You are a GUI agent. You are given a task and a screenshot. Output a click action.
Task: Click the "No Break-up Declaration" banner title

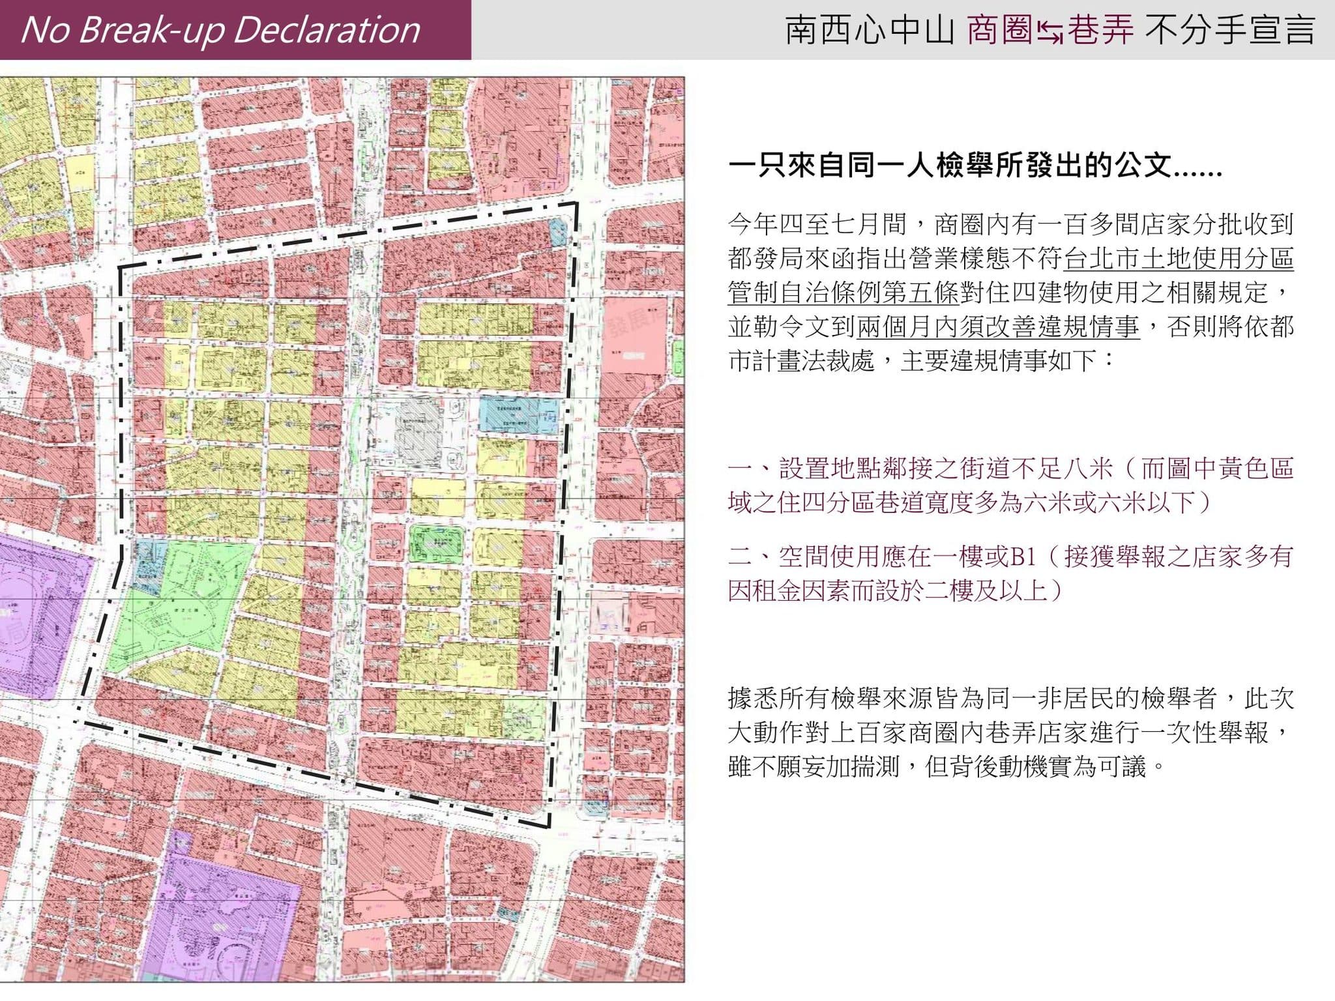pyautogui.click(x=220, y=30)
